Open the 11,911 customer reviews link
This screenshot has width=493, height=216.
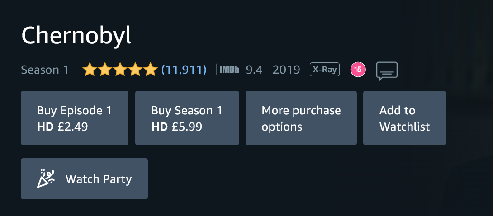tap(184, 70)
